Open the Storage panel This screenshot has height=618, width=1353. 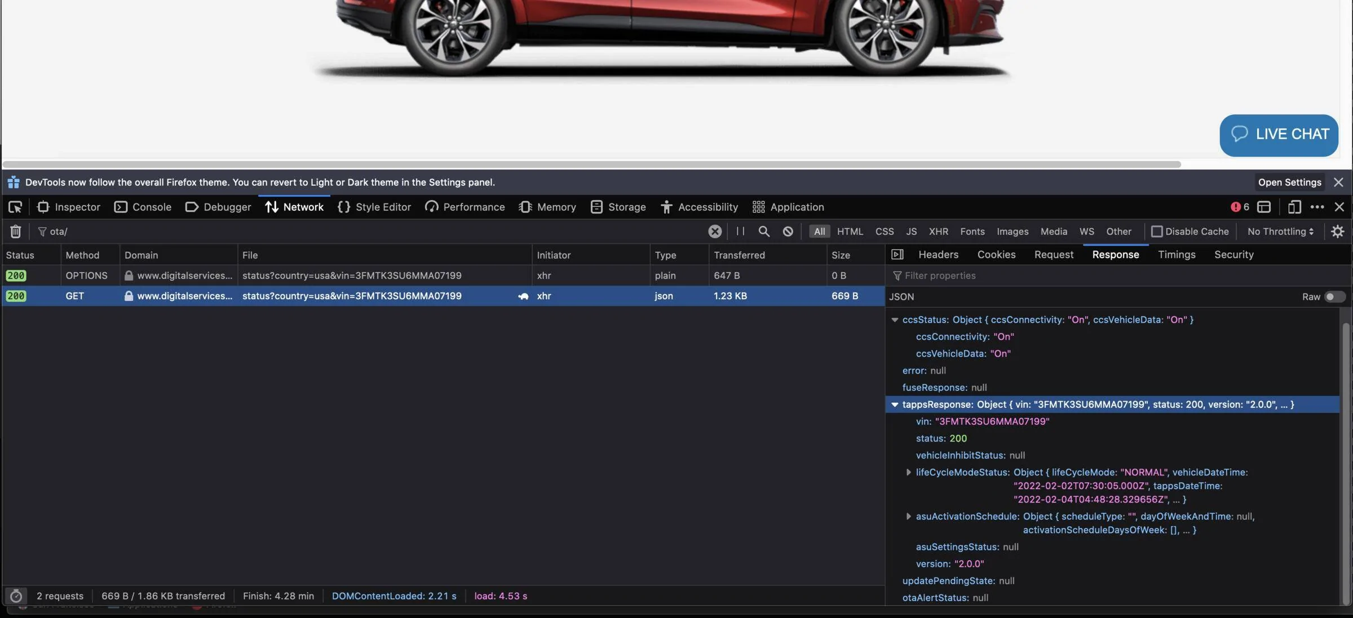point(618,207)
